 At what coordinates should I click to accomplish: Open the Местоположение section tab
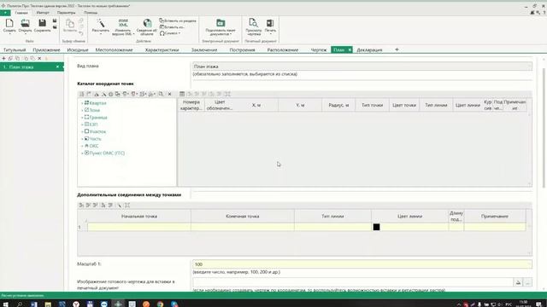tap(114, 50)
